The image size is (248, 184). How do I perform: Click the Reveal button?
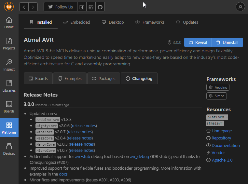(x=198, y=43)
